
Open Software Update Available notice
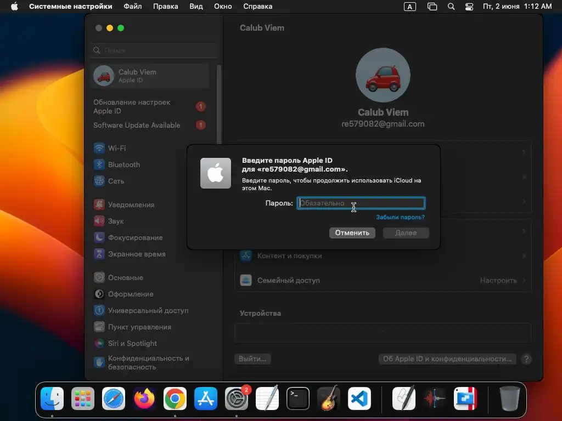[x=150, y=125]
